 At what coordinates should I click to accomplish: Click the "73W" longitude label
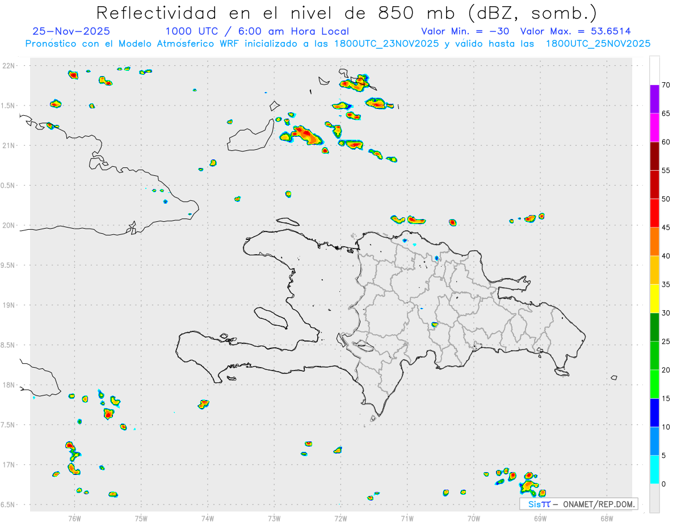point(274,517)
